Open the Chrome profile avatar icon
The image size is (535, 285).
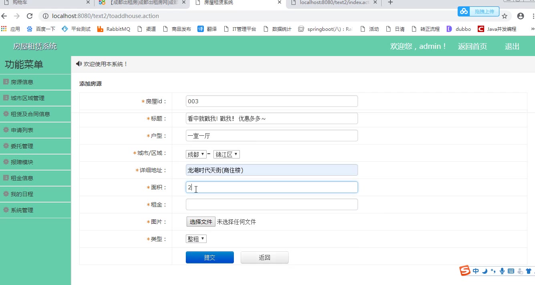click(x=520, y=16)
